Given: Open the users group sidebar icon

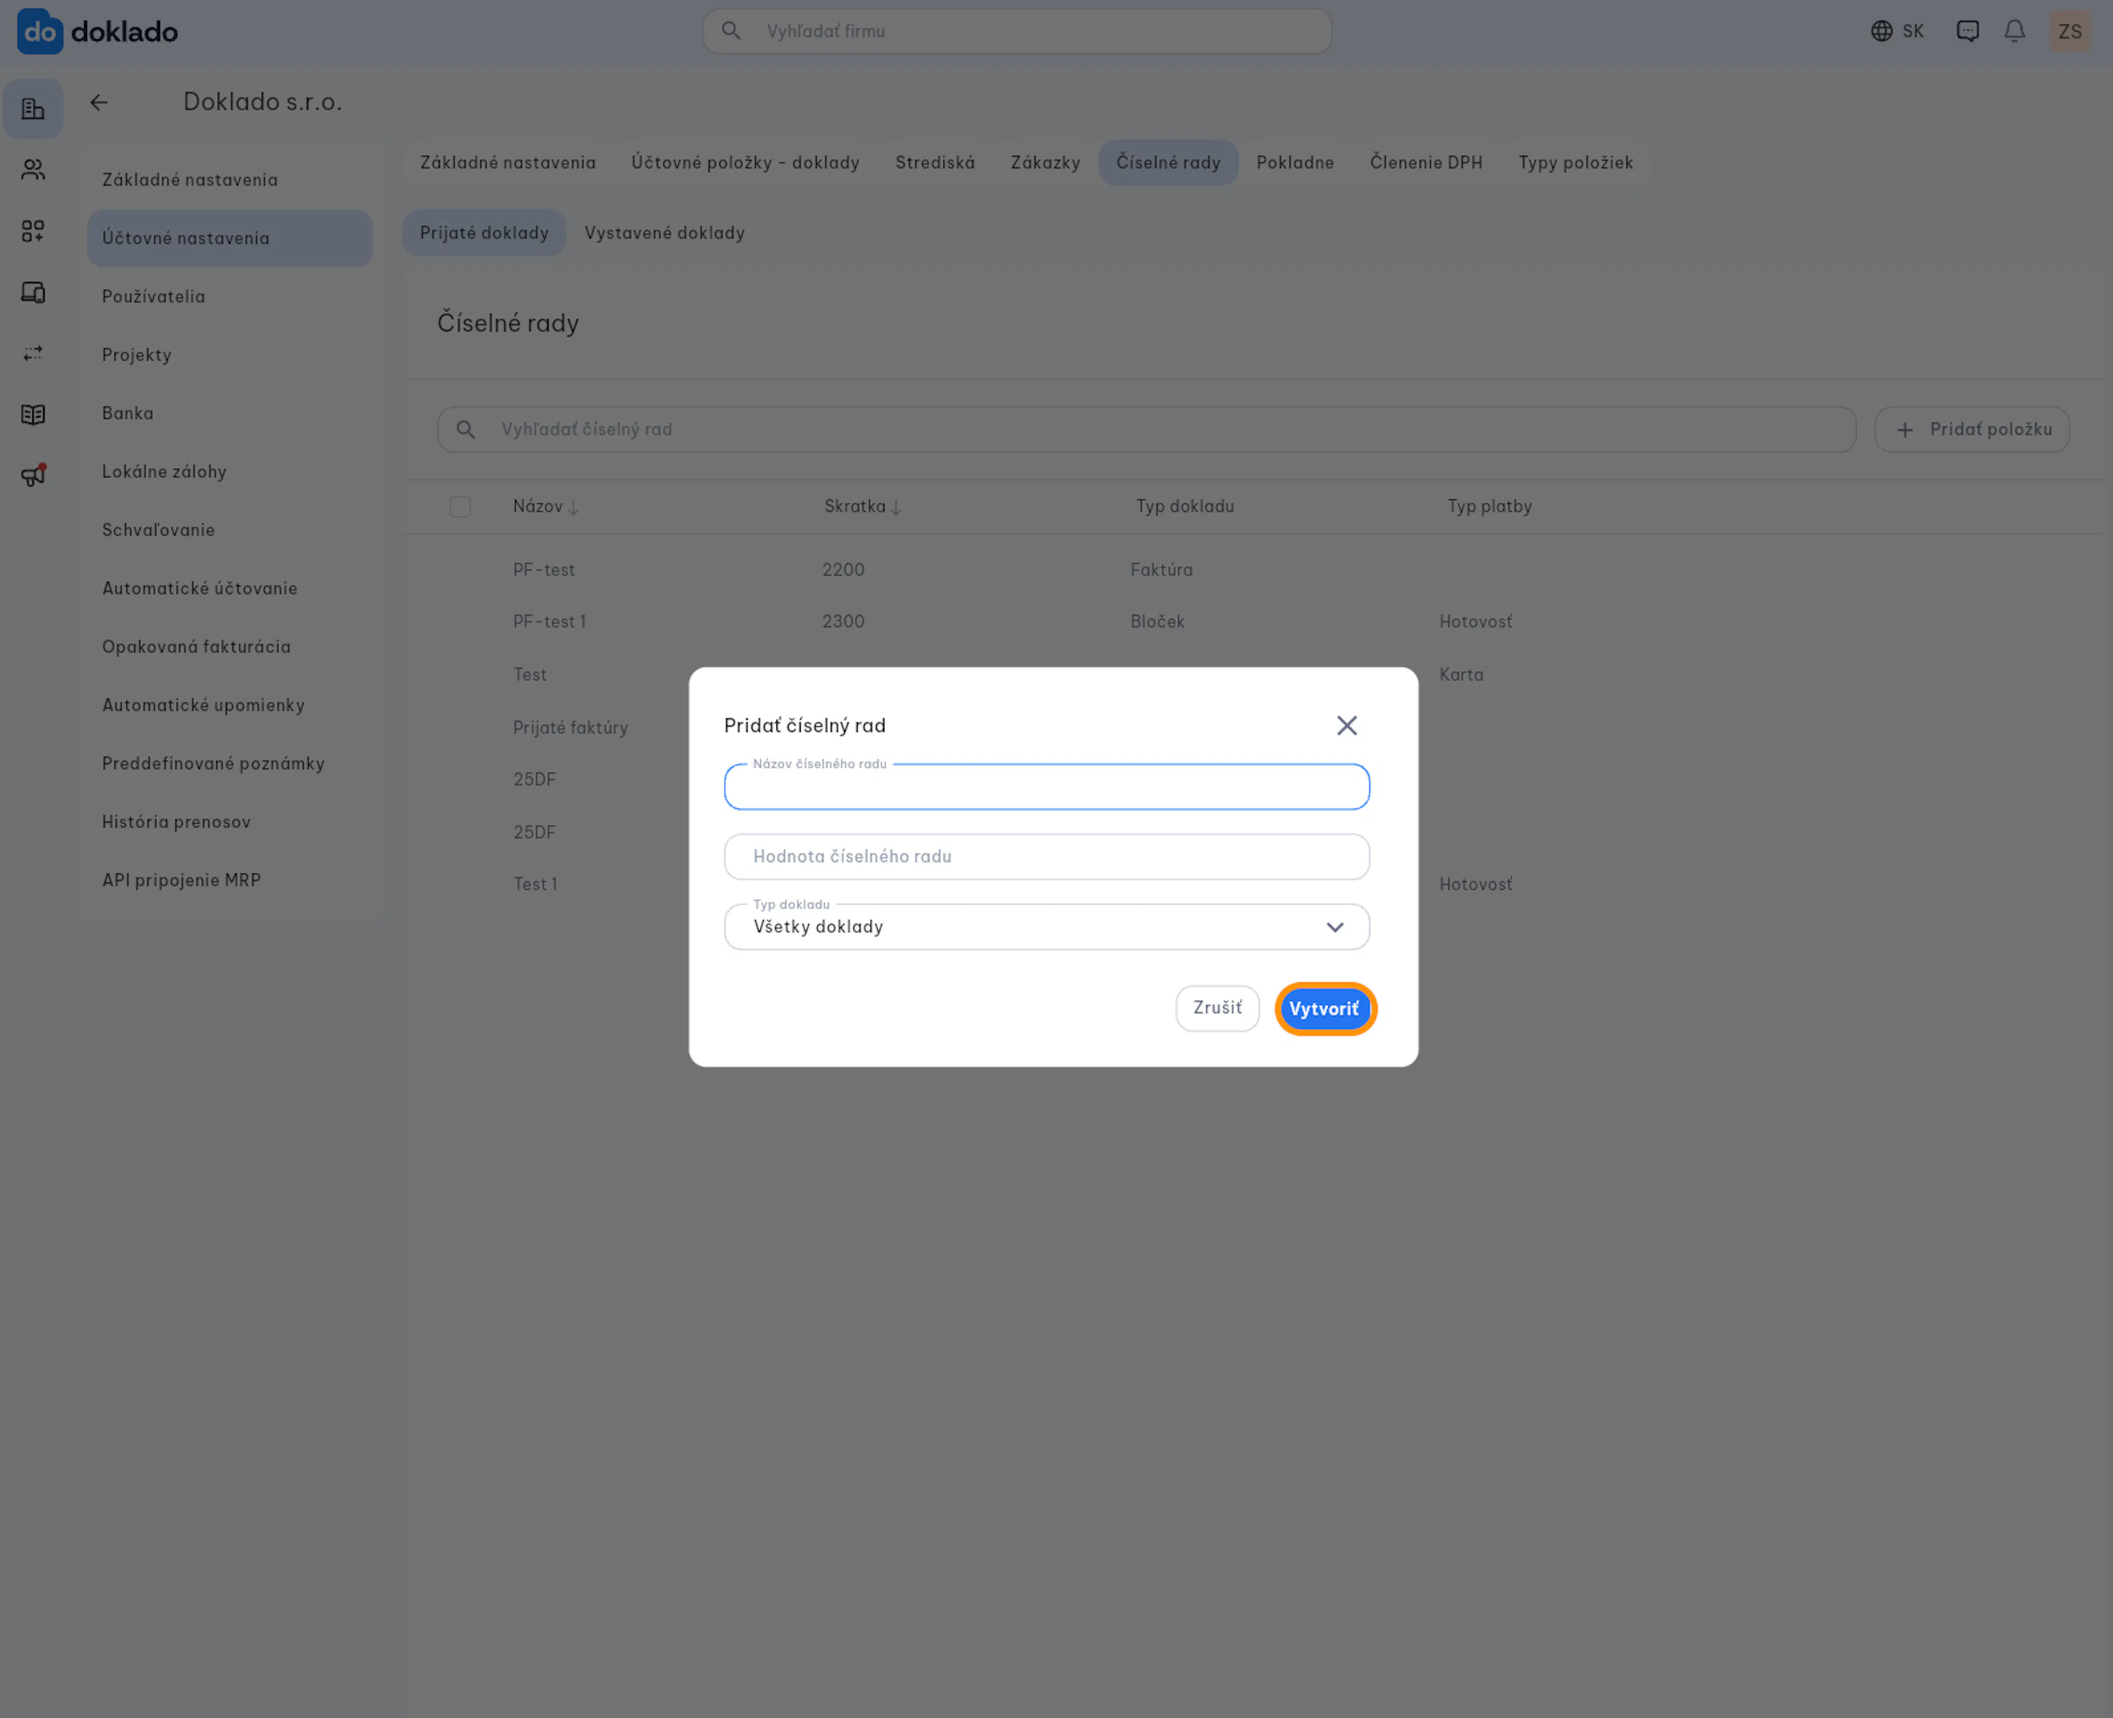Looking at the screenshot, I should tap(32, 170).
